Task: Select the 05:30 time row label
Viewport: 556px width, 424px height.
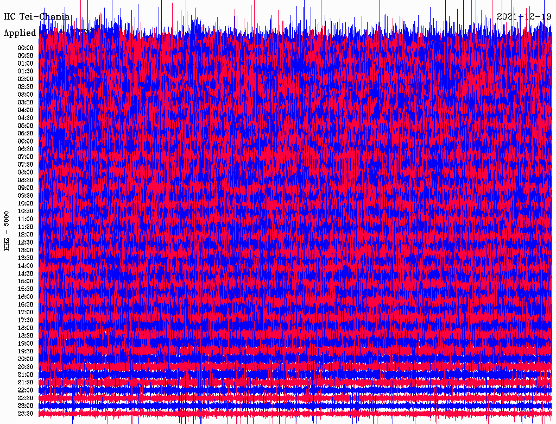Action: point(26,134)
